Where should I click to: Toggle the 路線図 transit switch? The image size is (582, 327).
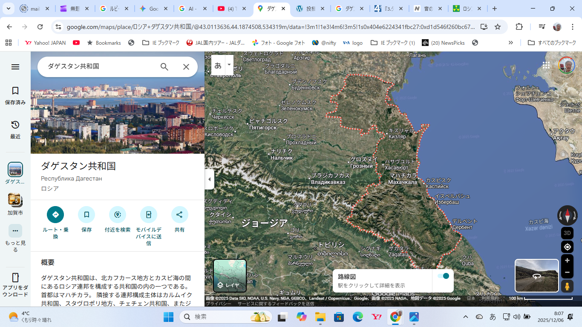tap(443, 276)
